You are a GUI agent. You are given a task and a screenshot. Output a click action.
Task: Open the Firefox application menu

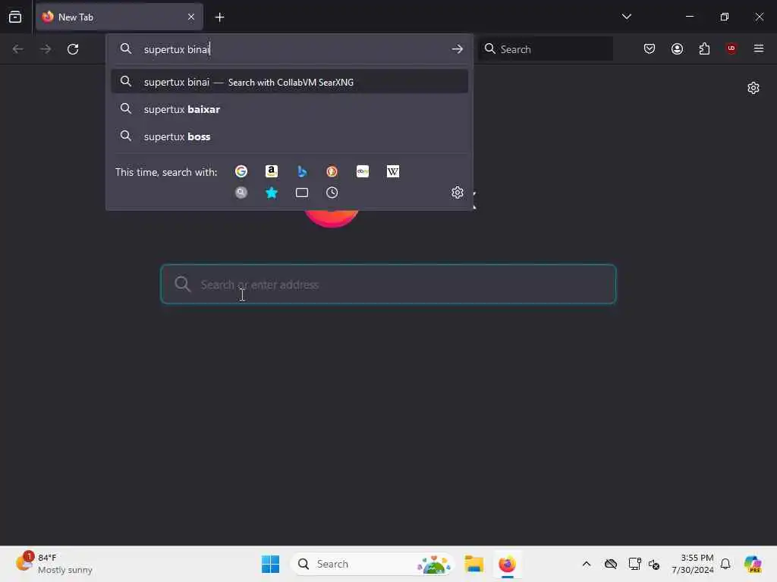pyautogui.click(x=758, y=48)
